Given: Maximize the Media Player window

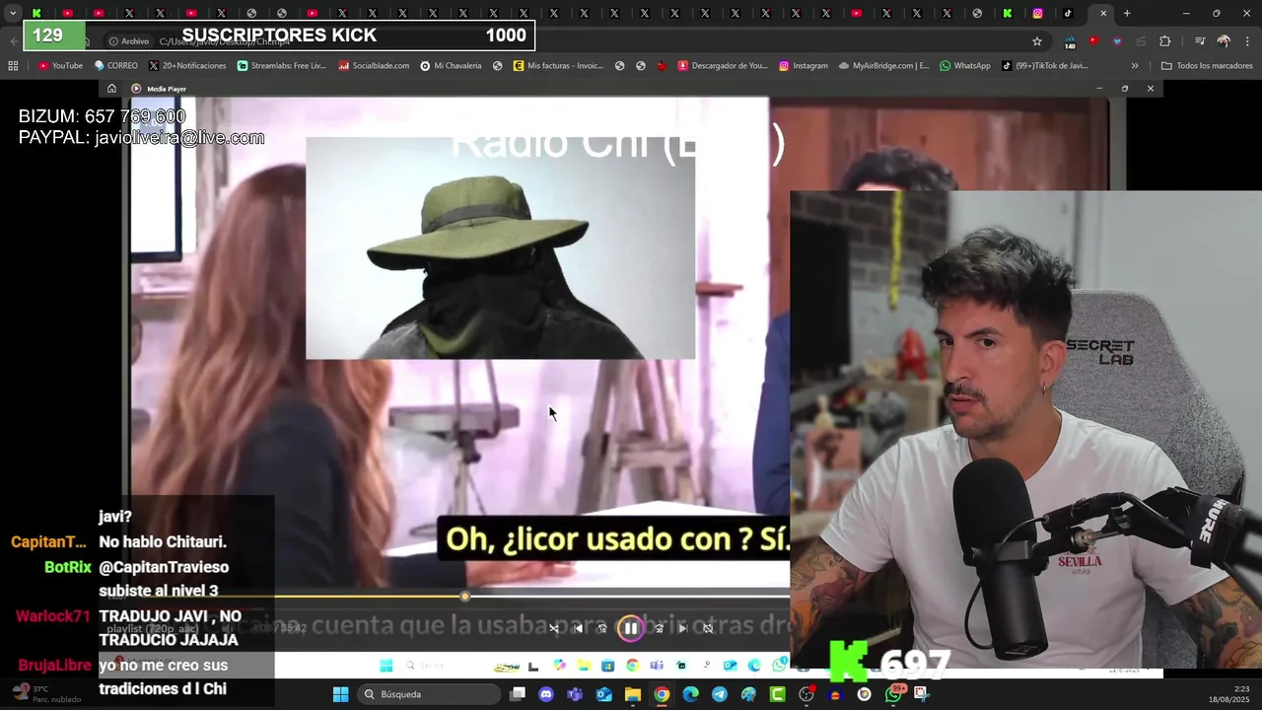Looking at the screenshot, I should [1124, 89].
